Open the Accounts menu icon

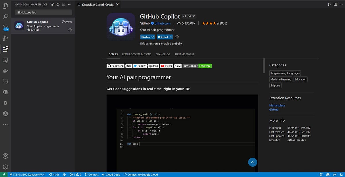pyautogui.click(x=5, y=156)
